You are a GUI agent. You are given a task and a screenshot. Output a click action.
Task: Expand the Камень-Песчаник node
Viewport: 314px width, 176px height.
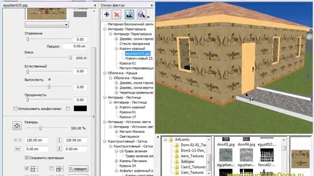tap(116, 161)
